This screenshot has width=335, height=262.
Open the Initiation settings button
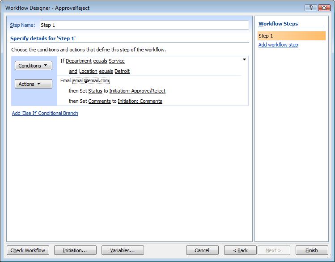point(75,250)
